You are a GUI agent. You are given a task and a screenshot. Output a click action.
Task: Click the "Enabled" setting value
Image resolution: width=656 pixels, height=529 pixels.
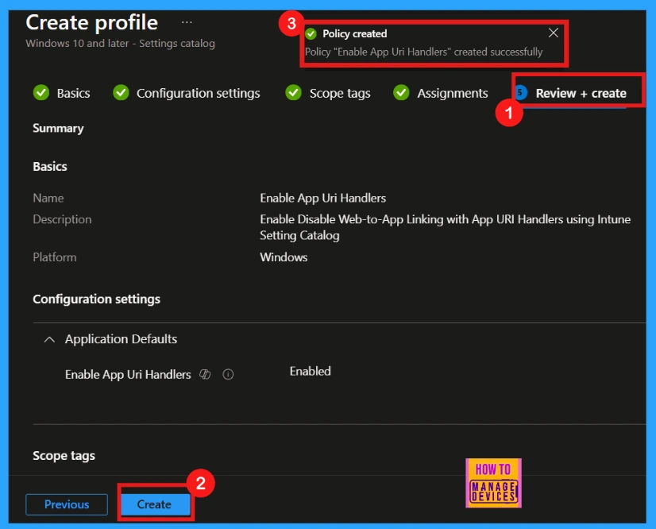click(x=310, y=371)
